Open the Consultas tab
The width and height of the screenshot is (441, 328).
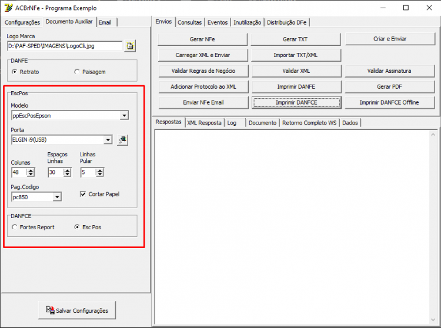tap(189, 22)
